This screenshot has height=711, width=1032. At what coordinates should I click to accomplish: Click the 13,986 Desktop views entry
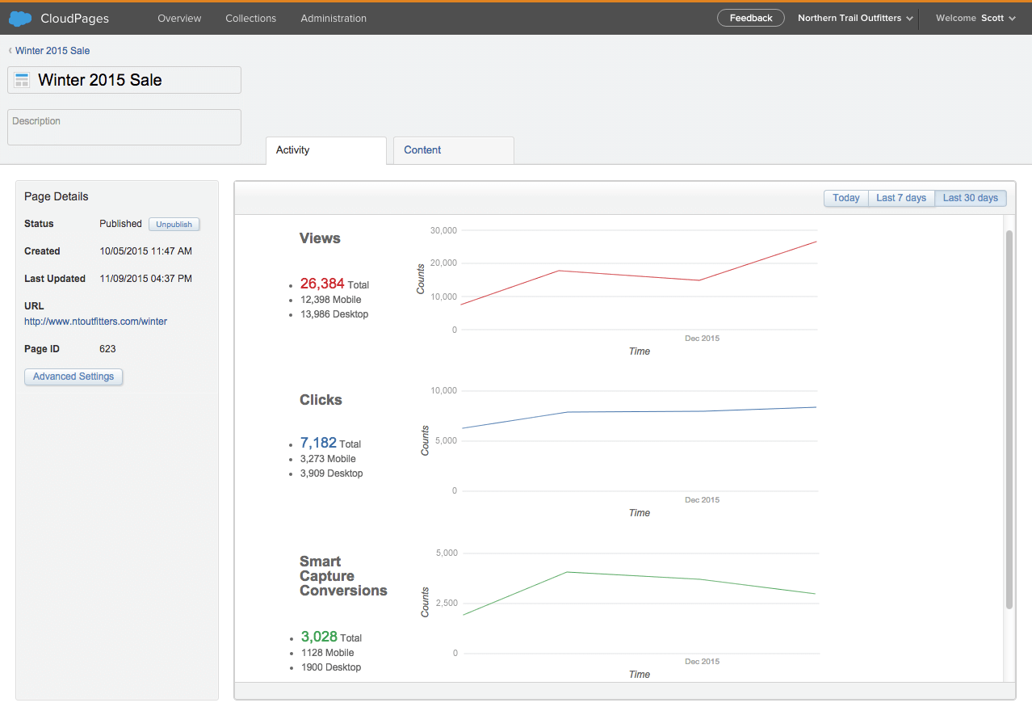coord(334,314)
